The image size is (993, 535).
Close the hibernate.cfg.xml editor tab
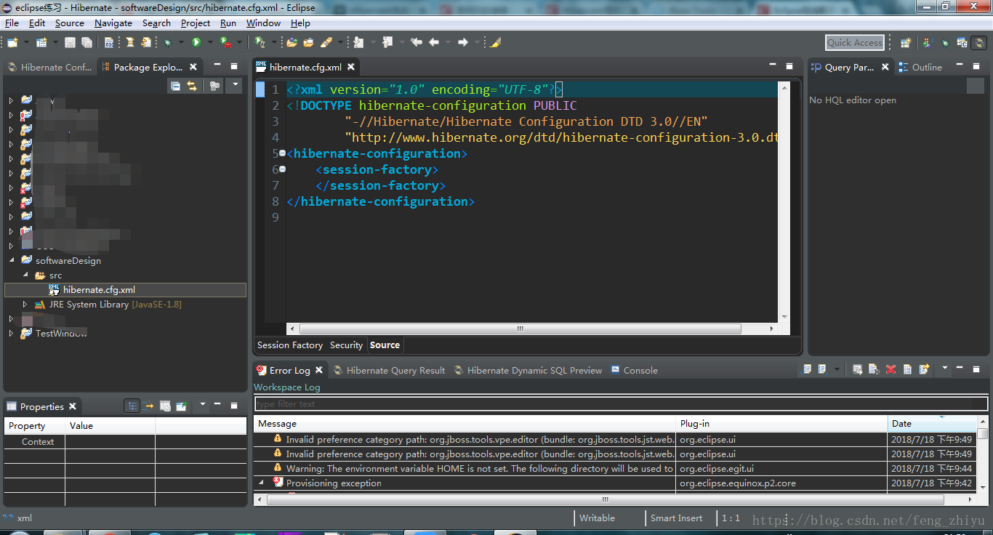point(351,67)
